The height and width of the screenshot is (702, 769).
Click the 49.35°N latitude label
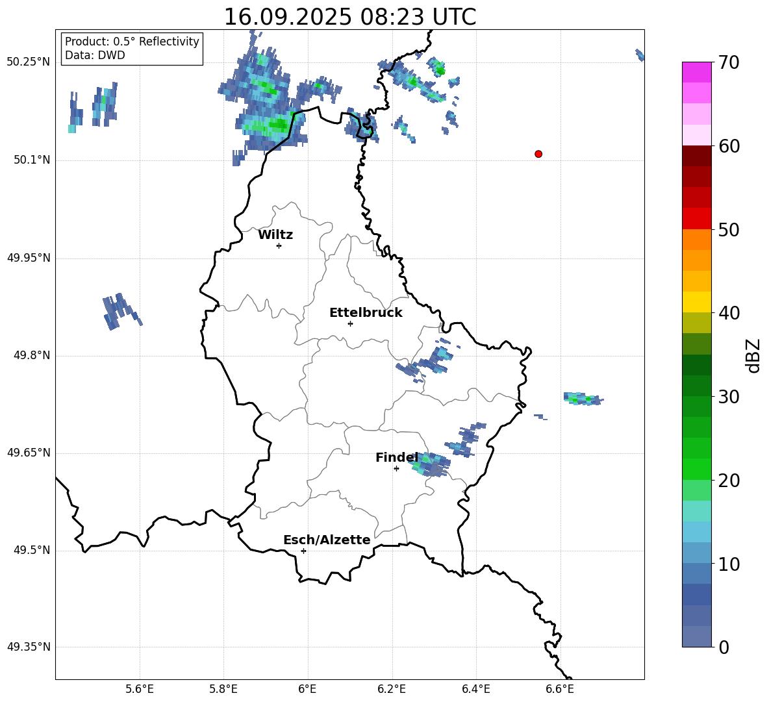pos(29,647)
